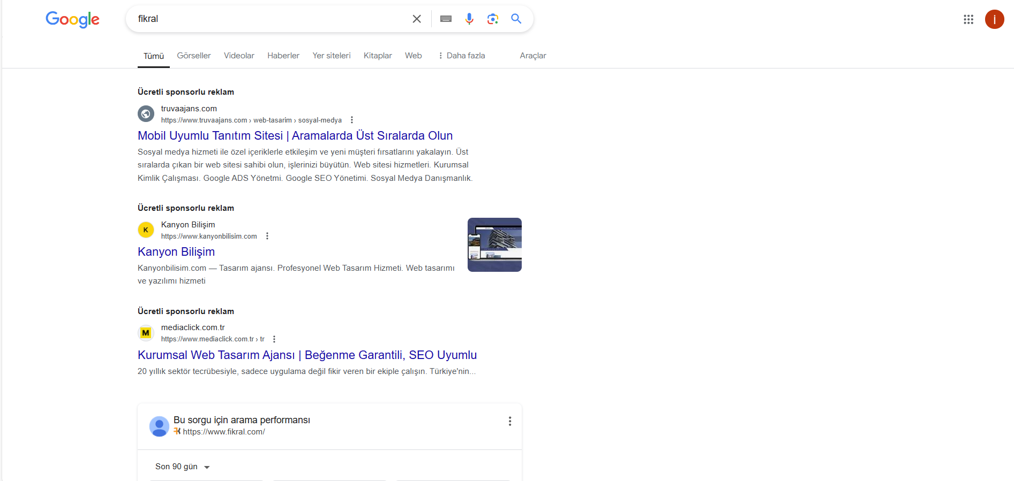Open the Kurumsal Web Tasarım Ajansı ad link
This screenshot has height=481, width=1014.
tap(307, 355)
